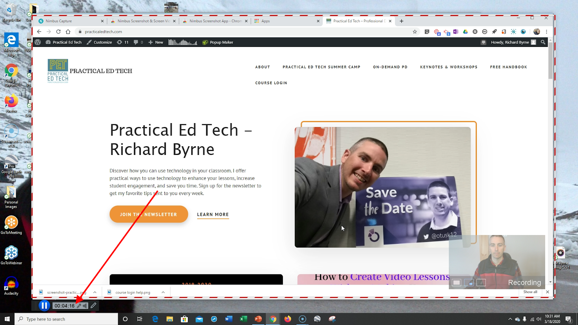578x325 pixels.
Task: Open the New content admin menu
Action: 156,42
